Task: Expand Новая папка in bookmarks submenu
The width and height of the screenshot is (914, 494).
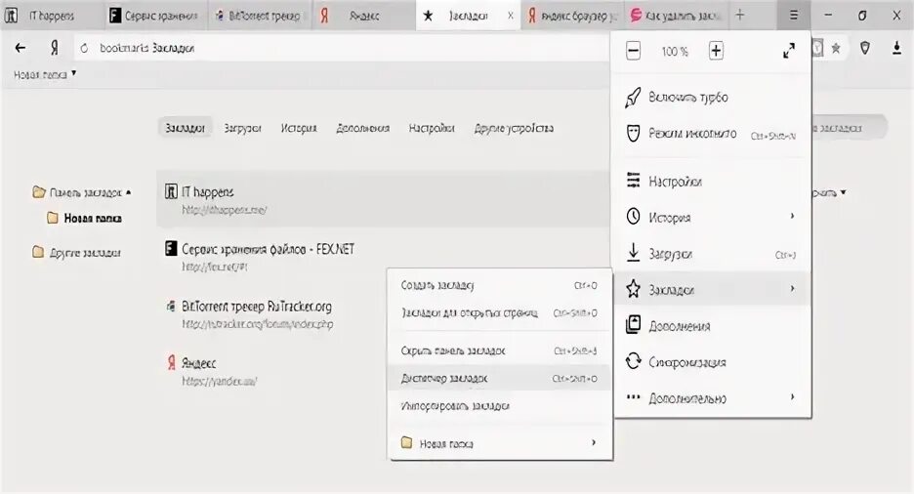Action: tap(500, 443)
